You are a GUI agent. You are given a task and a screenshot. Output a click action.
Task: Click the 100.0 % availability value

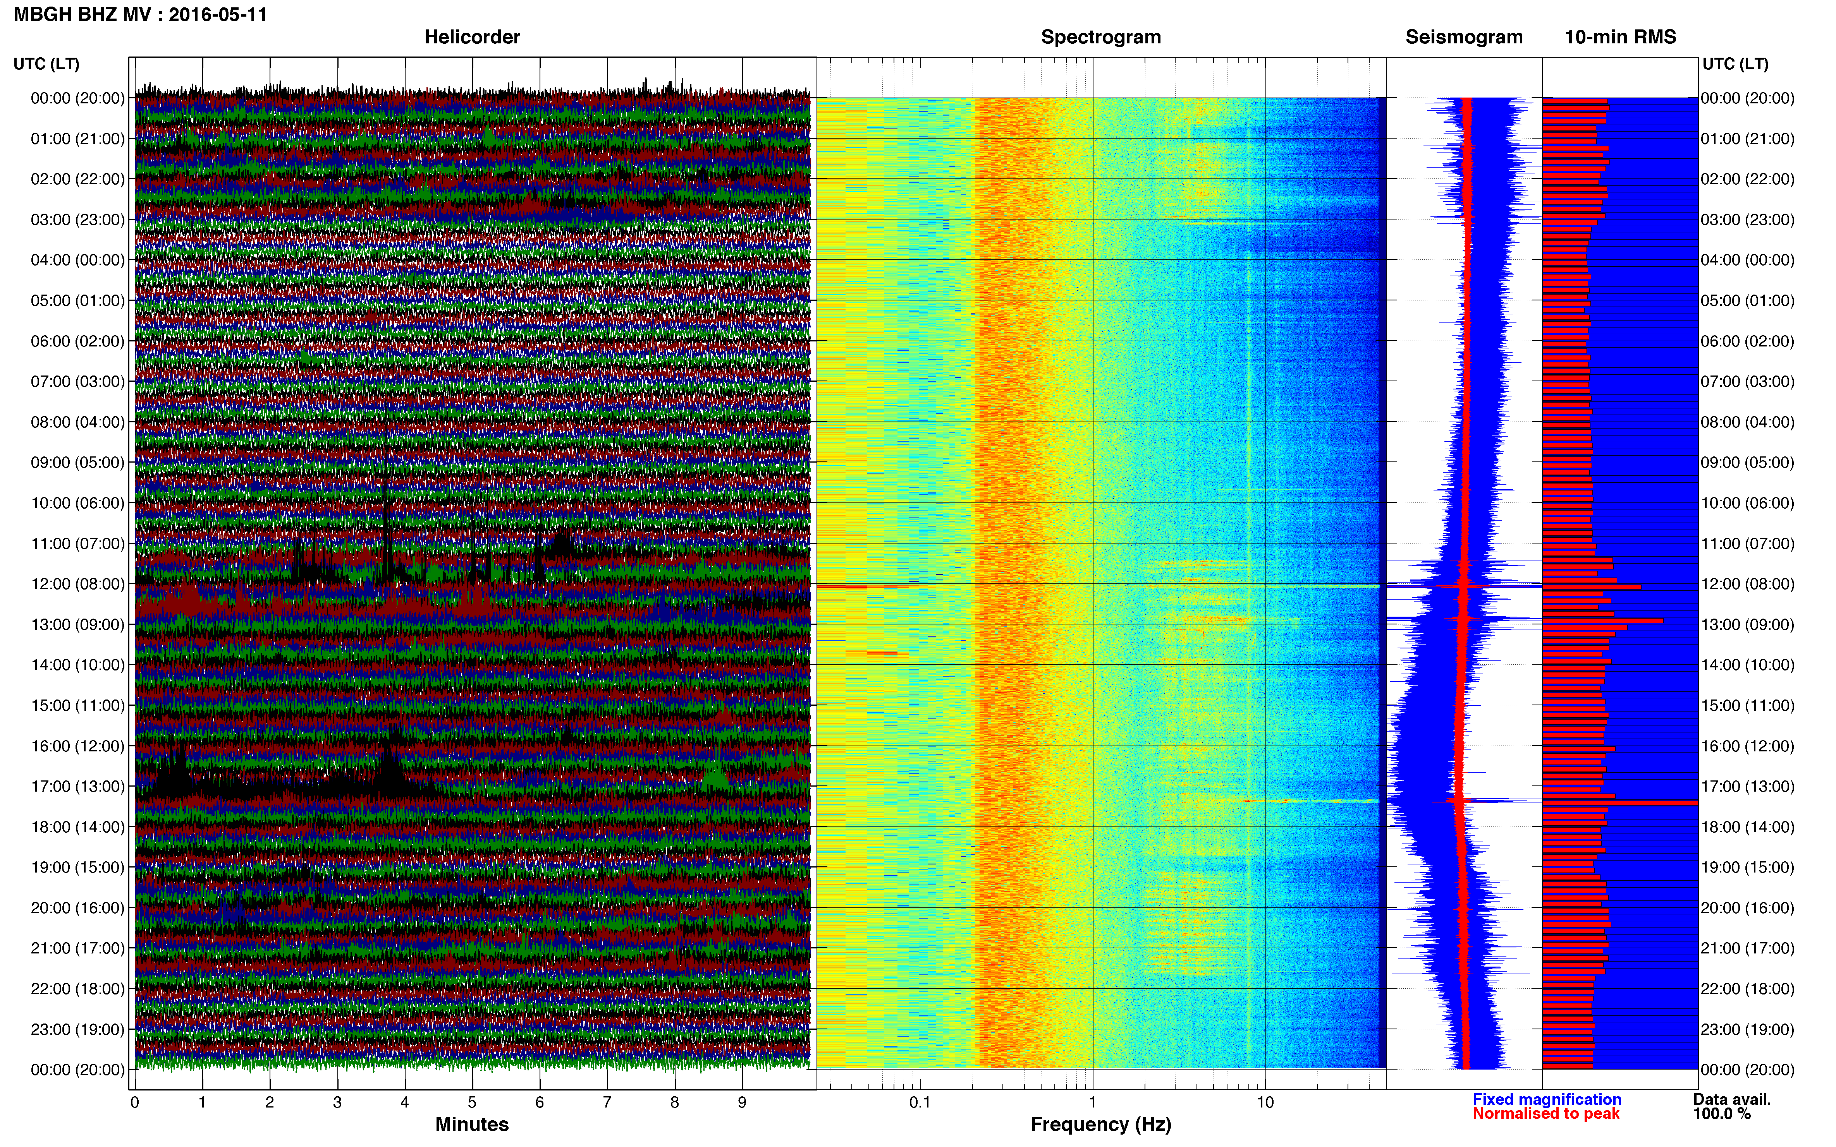point(1721,1114)
